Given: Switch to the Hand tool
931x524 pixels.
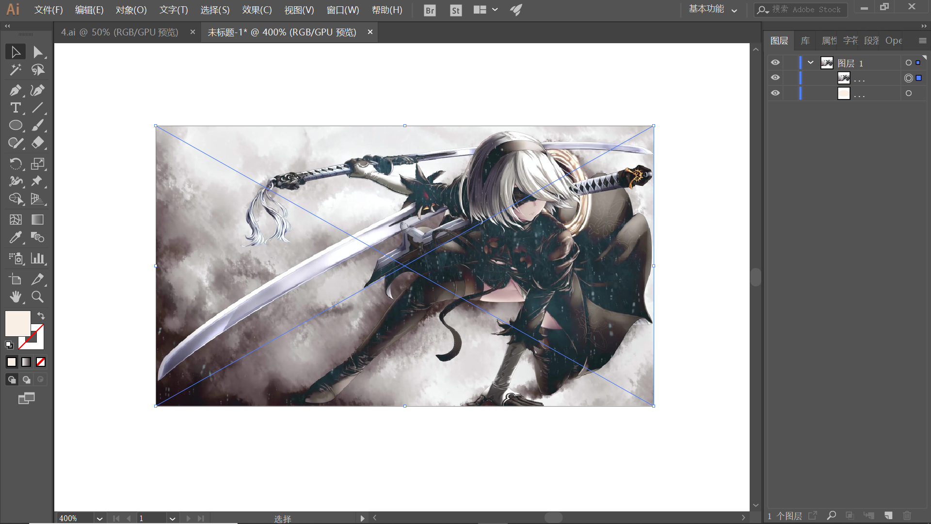Looking at the screenshot, I should coord(16,296).
